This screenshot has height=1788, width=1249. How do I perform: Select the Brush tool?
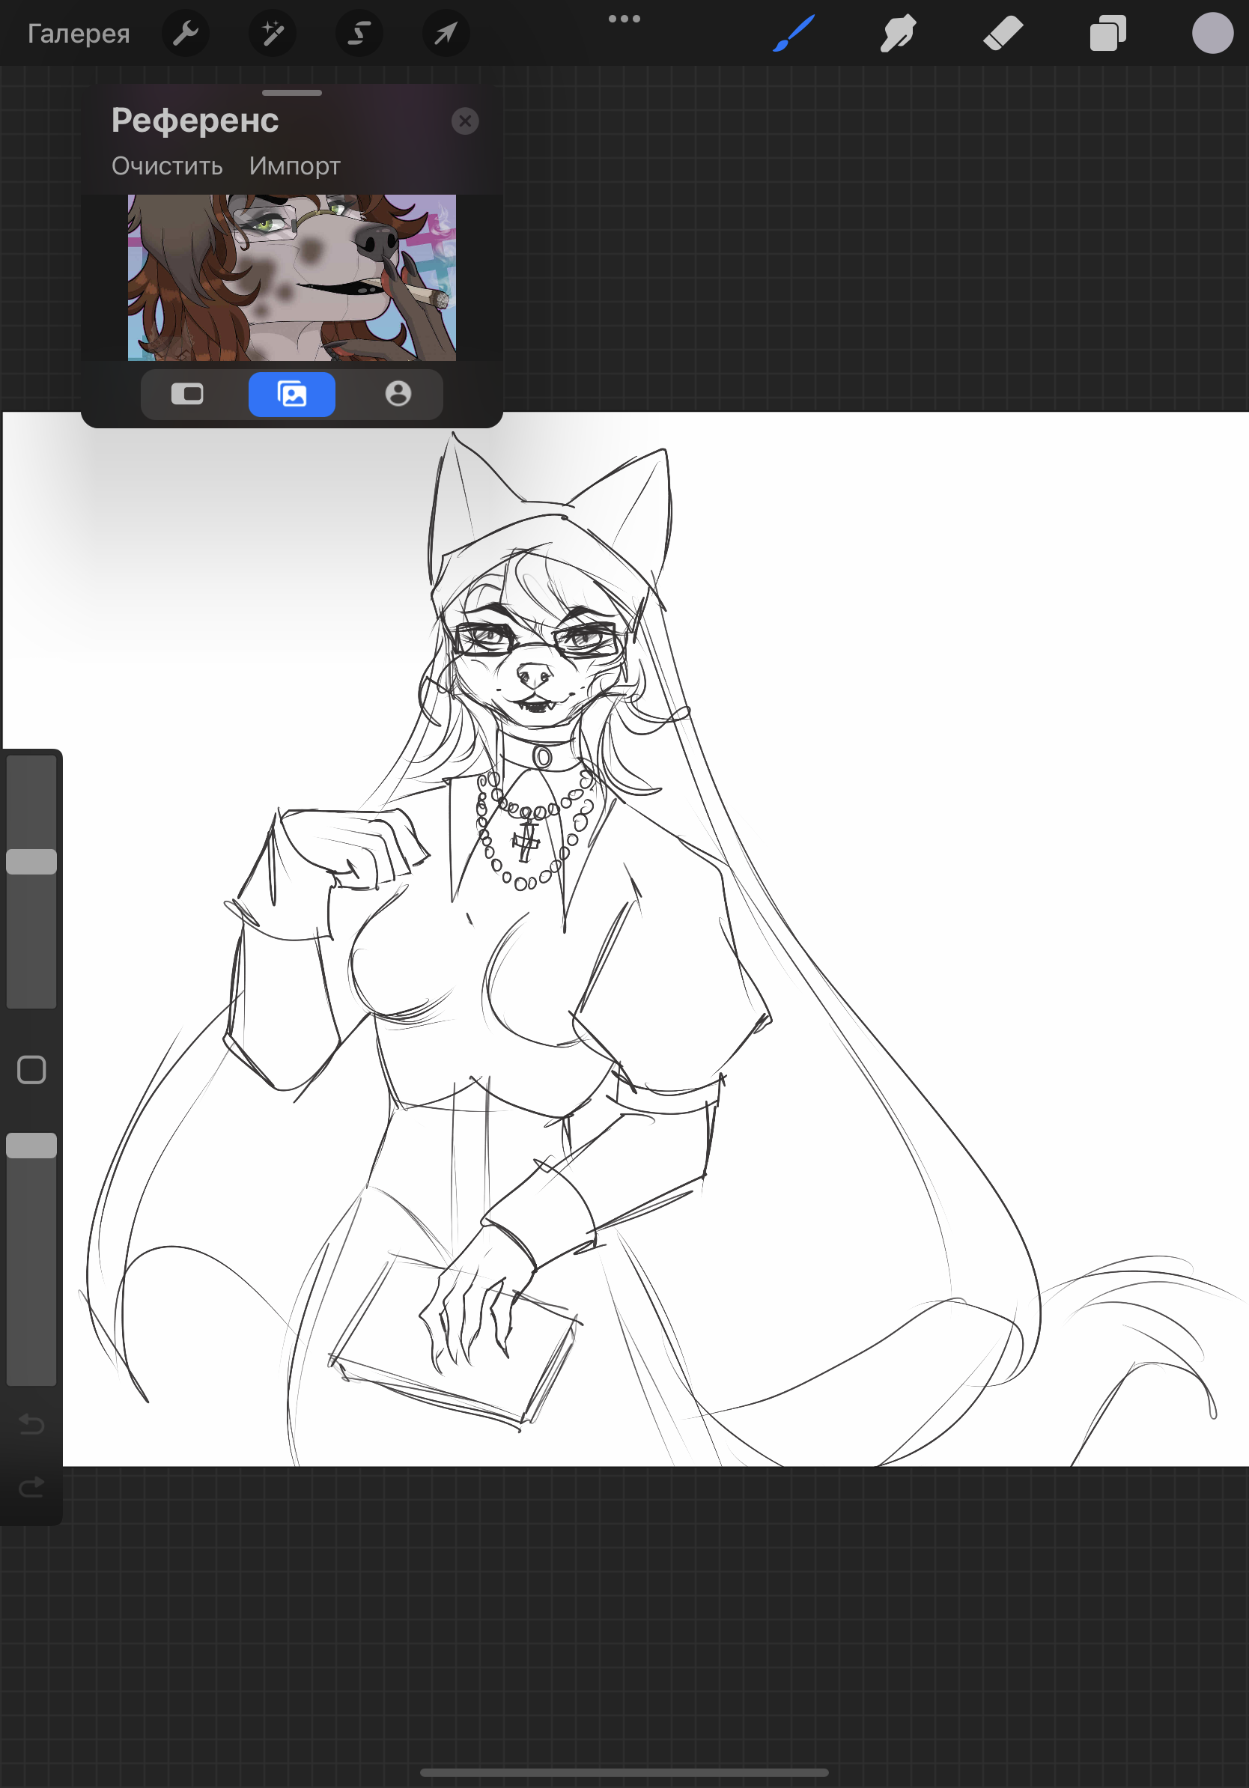point(794,34)
